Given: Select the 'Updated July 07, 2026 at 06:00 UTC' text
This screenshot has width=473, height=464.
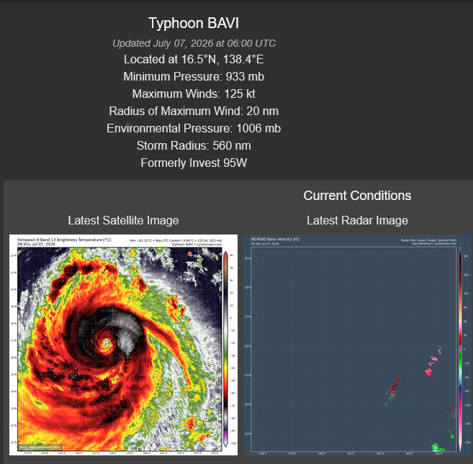Looking at the screenshot, I should (x=194, y=43).
